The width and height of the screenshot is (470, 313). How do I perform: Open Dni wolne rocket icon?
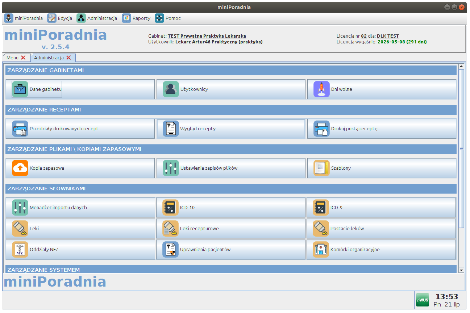click(321, 89)
